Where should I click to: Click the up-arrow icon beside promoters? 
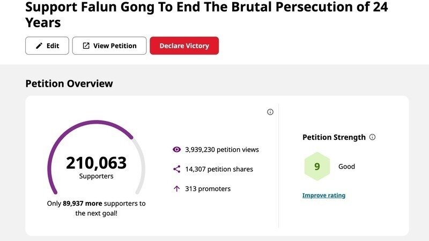176,189
